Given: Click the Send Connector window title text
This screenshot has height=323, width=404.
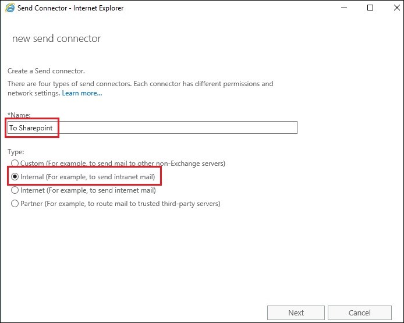Looking at the screenshot, I should (70, 8).
